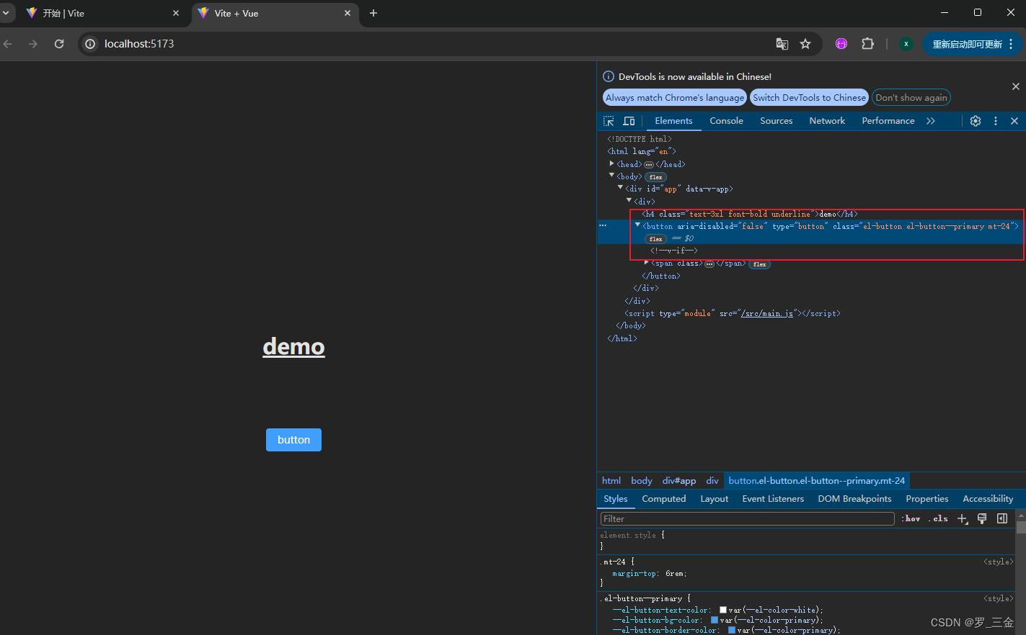Switch to the Sources tab
Viewport: 1026px width, 635px height.
click(776, 121)
